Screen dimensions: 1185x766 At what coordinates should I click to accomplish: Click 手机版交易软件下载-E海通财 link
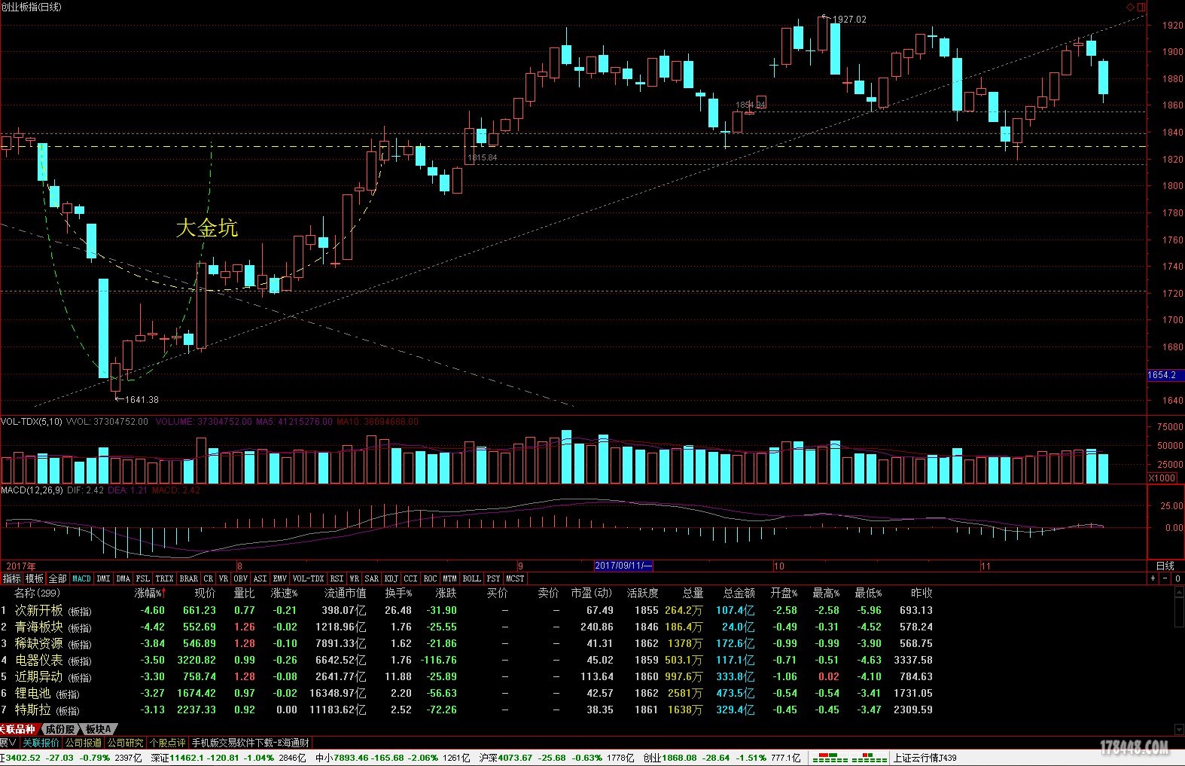[250, 743]
